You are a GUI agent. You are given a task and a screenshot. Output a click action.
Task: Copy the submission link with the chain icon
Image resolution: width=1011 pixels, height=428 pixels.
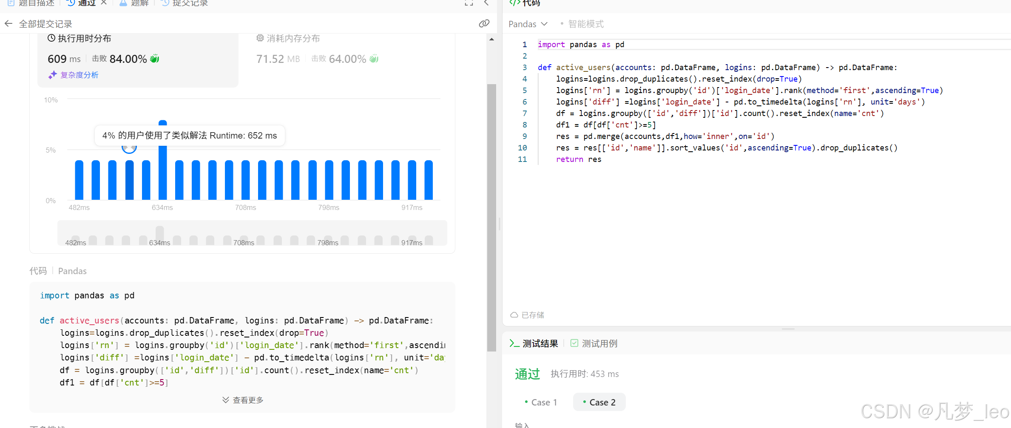point(484,24)
